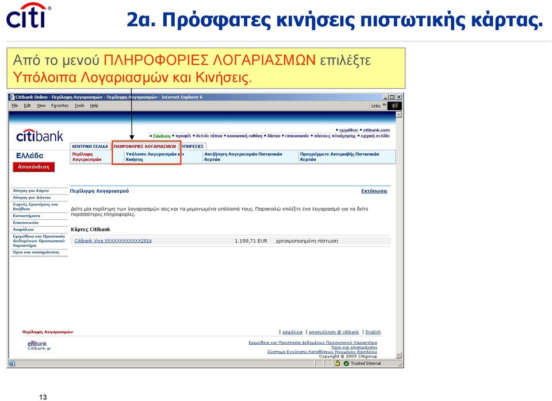Click Ασφάλεια in the left sidebar
Screen dimensions: 552x401
(x=23, y=229)
